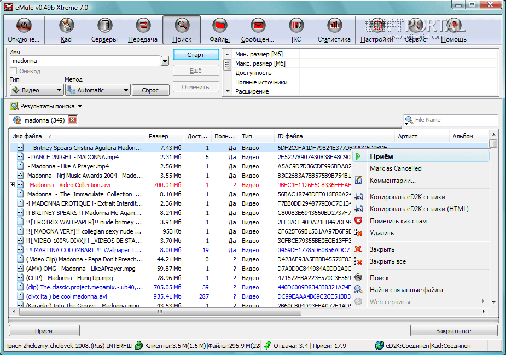Select row Madonna - Like A Prayer.mp4
This screenshot has height=355, width=506.
click(x=180, y=166)
